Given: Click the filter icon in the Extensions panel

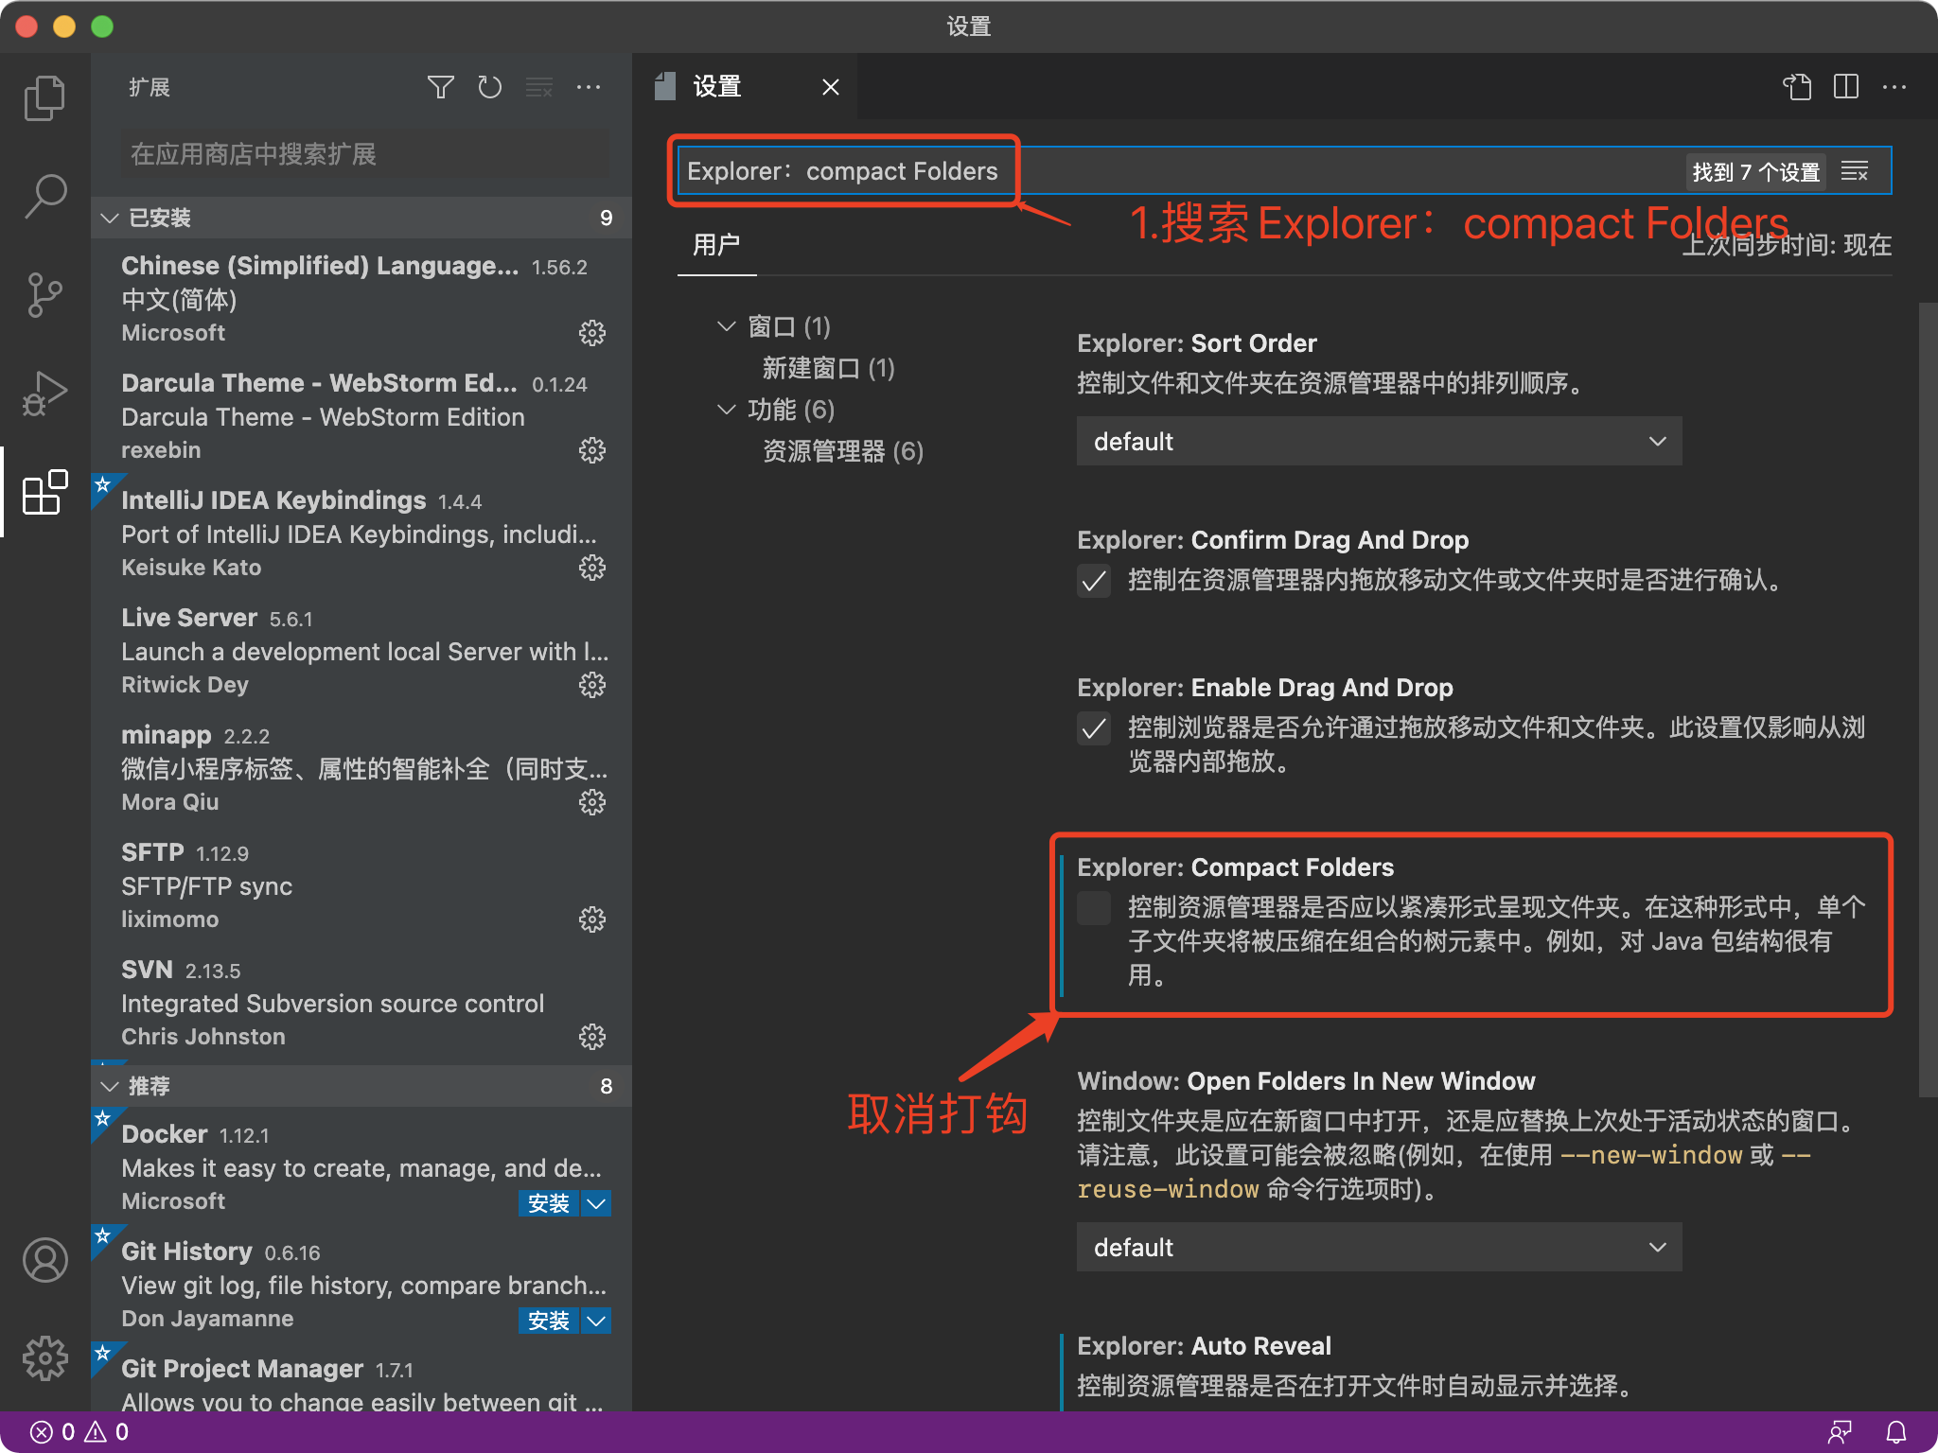Looking at the screenshot, I should [440, 87].
